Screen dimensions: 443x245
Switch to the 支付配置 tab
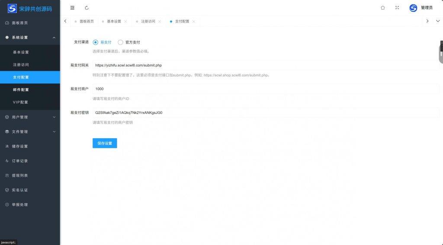point(182,22)
